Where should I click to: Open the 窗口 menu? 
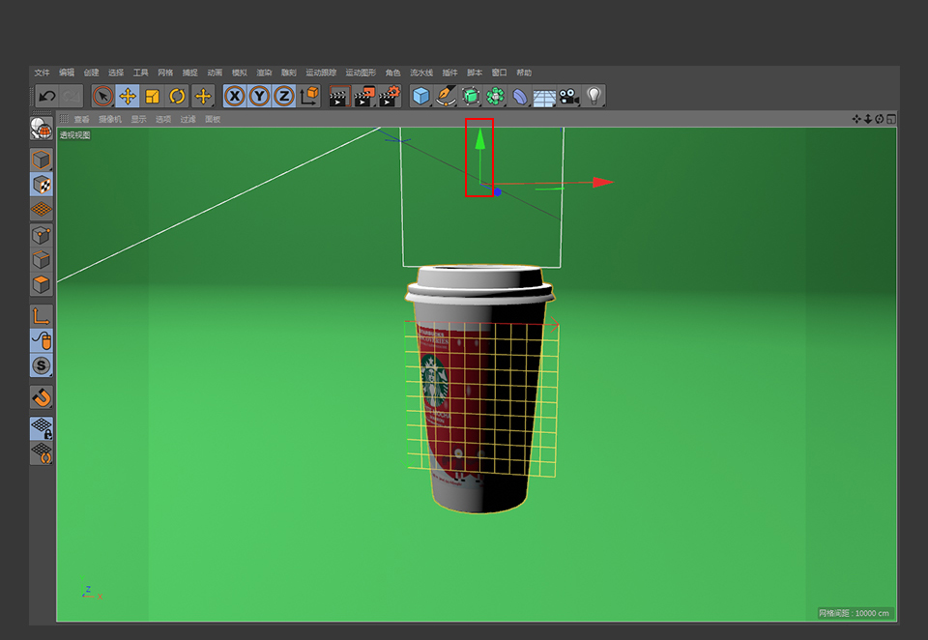click(500, 73)
